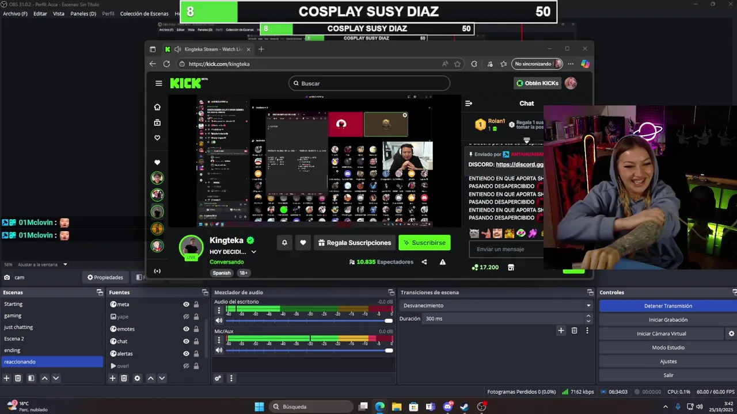Open Ajustes in Controles
The image size is (737, 414).
668,361
